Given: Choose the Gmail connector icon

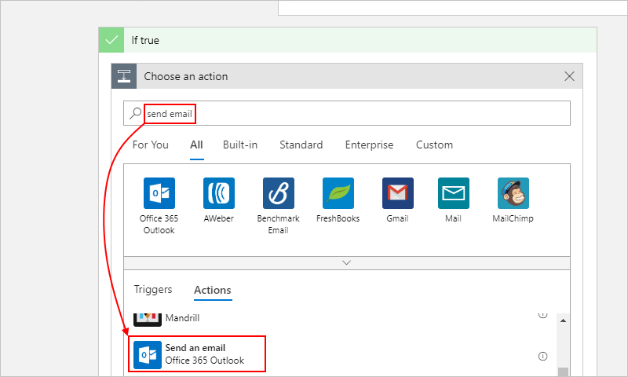Looking at the screenshot, I should pyautogui.click(x=397, y=193).
